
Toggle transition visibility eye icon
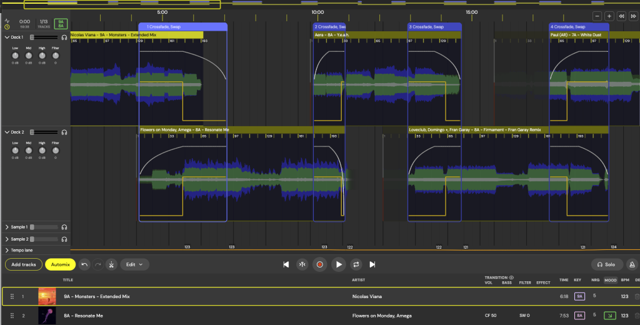tap(511, 277)
